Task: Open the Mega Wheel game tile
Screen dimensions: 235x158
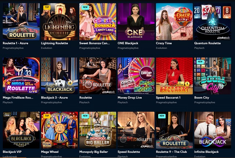Action: pos(59,130)
